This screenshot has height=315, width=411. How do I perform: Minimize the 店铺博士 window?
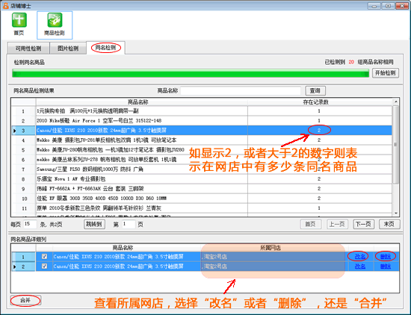374,6
